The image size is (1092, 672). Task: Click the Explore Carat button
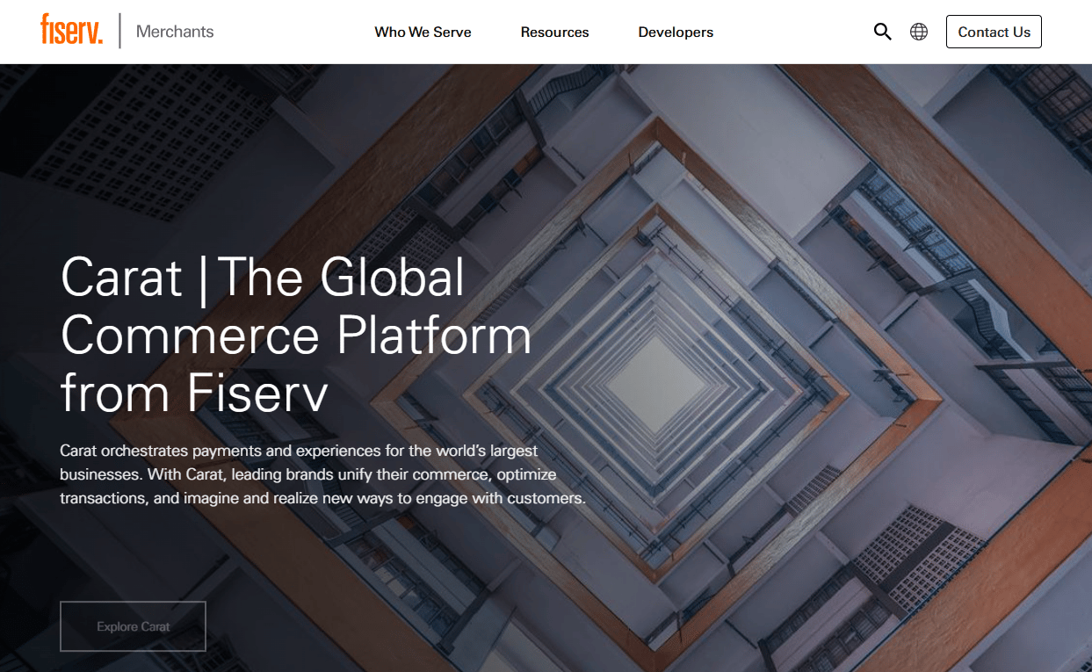pyautogui.click(x=133, y=626)
